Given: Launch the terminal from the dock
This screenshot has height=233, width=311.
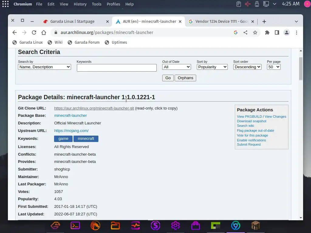Looking at the screenshot, I should 75,225.
